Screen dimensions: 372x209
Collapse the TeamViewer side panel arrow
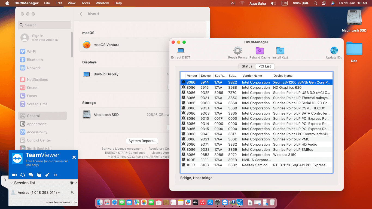pyautogui.click(x=5, y=180)
